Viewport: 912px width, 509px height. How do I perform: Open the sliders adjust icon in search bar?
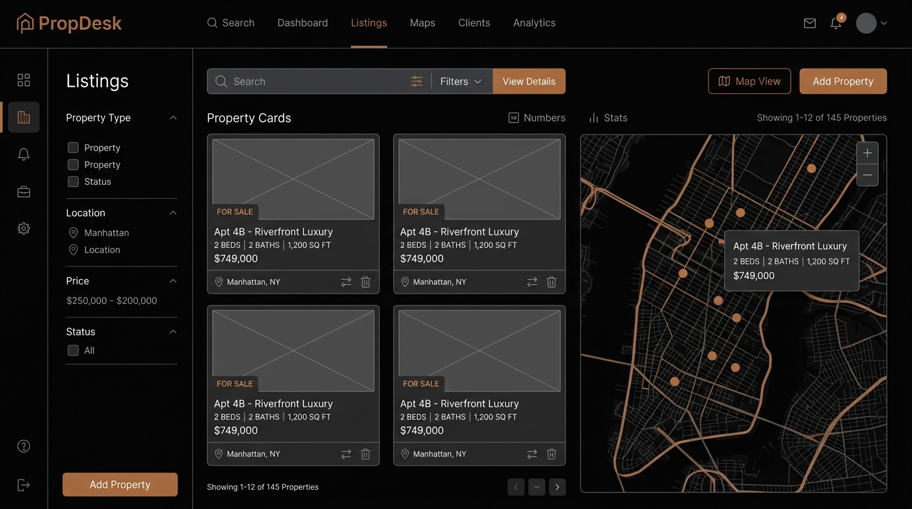coord(417,82)
